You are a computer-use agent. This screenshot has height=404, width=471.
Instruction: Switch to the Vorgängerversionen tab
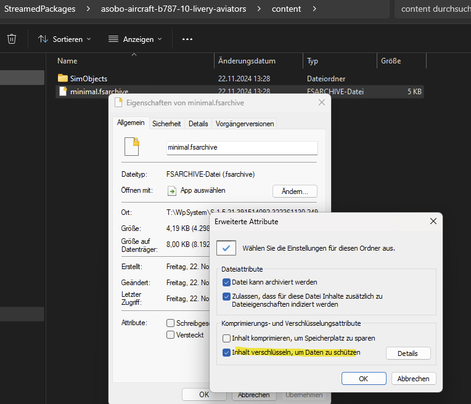coord(245,124)
